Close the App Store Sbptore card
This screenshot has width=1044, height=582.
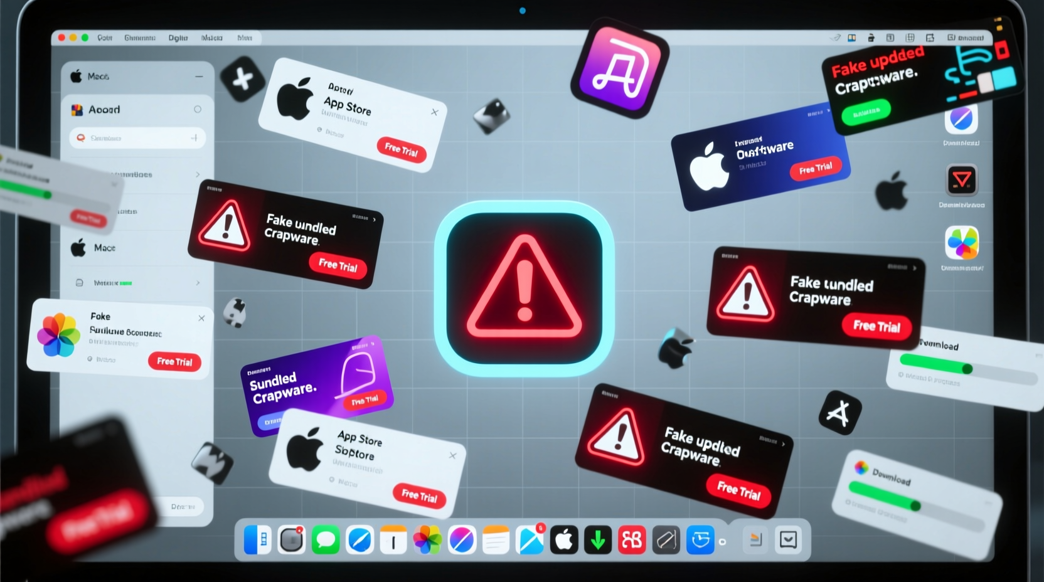[x=452, y=455]
